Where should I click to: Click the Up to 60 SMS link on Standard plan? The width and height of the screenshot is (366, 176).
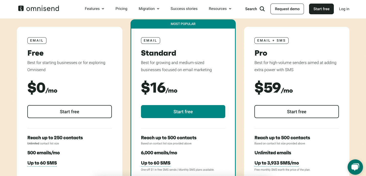[156, 163]
